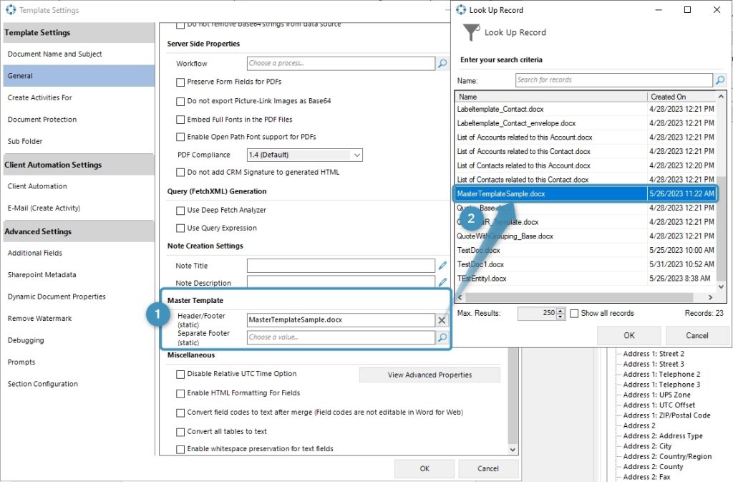Sort records by Created On column
The width and height of the screenshot is (733, 482).
pyautogui.click(x=681, y=96)
